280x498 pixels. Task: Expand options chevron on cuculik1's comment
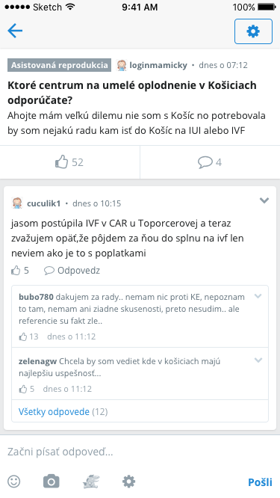pyautogui.click(x=264, y=200)
